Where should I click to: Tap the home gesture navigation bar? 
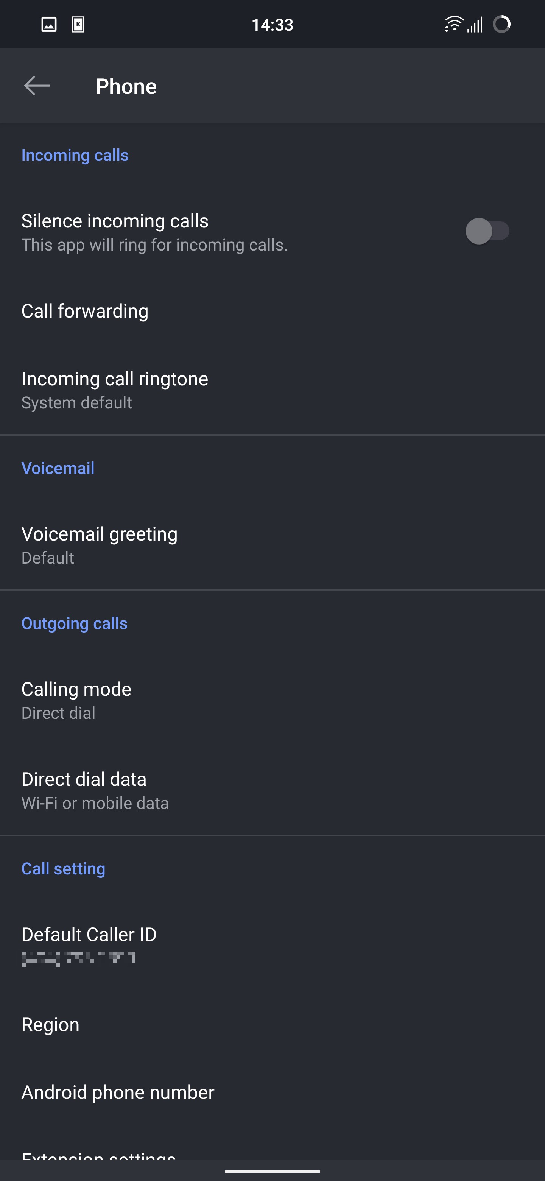272,1172
